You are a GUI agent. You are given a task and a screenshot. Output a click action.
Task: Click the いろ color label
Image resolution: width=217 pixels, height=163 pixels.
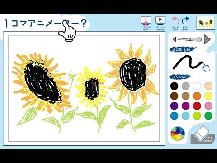180,77
